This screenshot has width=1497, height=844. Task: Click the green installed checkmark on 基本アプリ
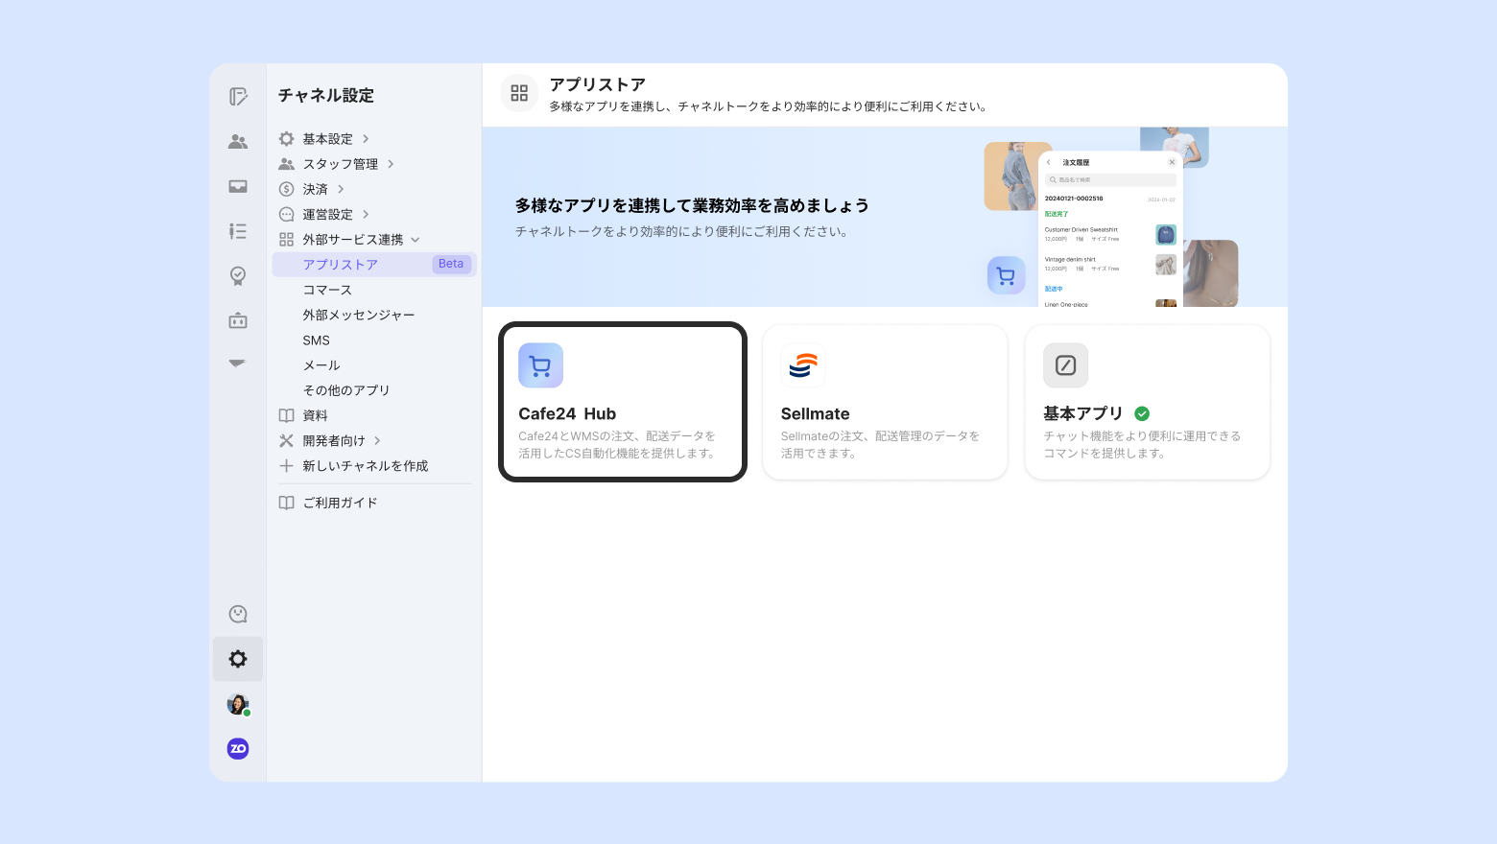[1142, 413]
